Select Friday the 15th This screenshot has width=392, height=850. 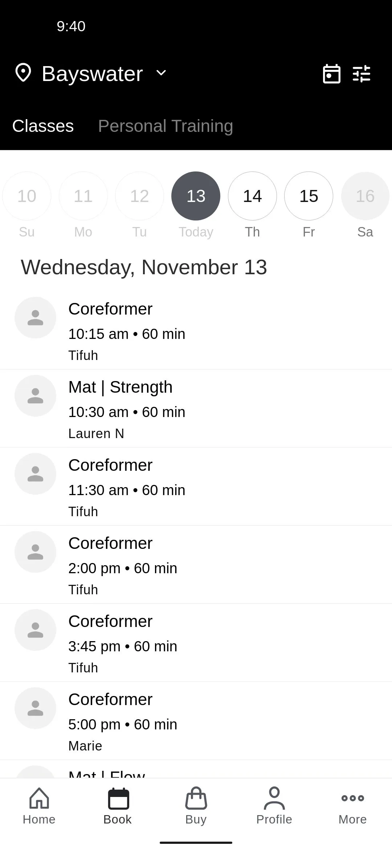(309, 196)
